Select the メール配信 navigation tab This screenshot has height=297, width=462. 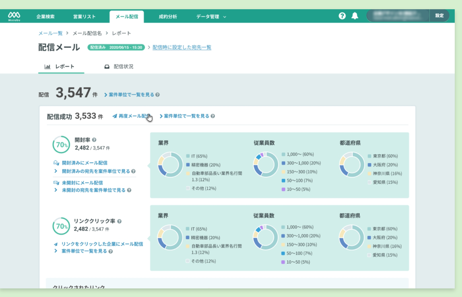(x=127, y=16)
